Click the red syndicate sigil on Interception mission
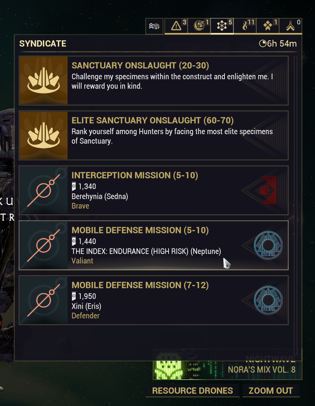The height and width of the screenshot is (406, 315). tap(268, 190)
